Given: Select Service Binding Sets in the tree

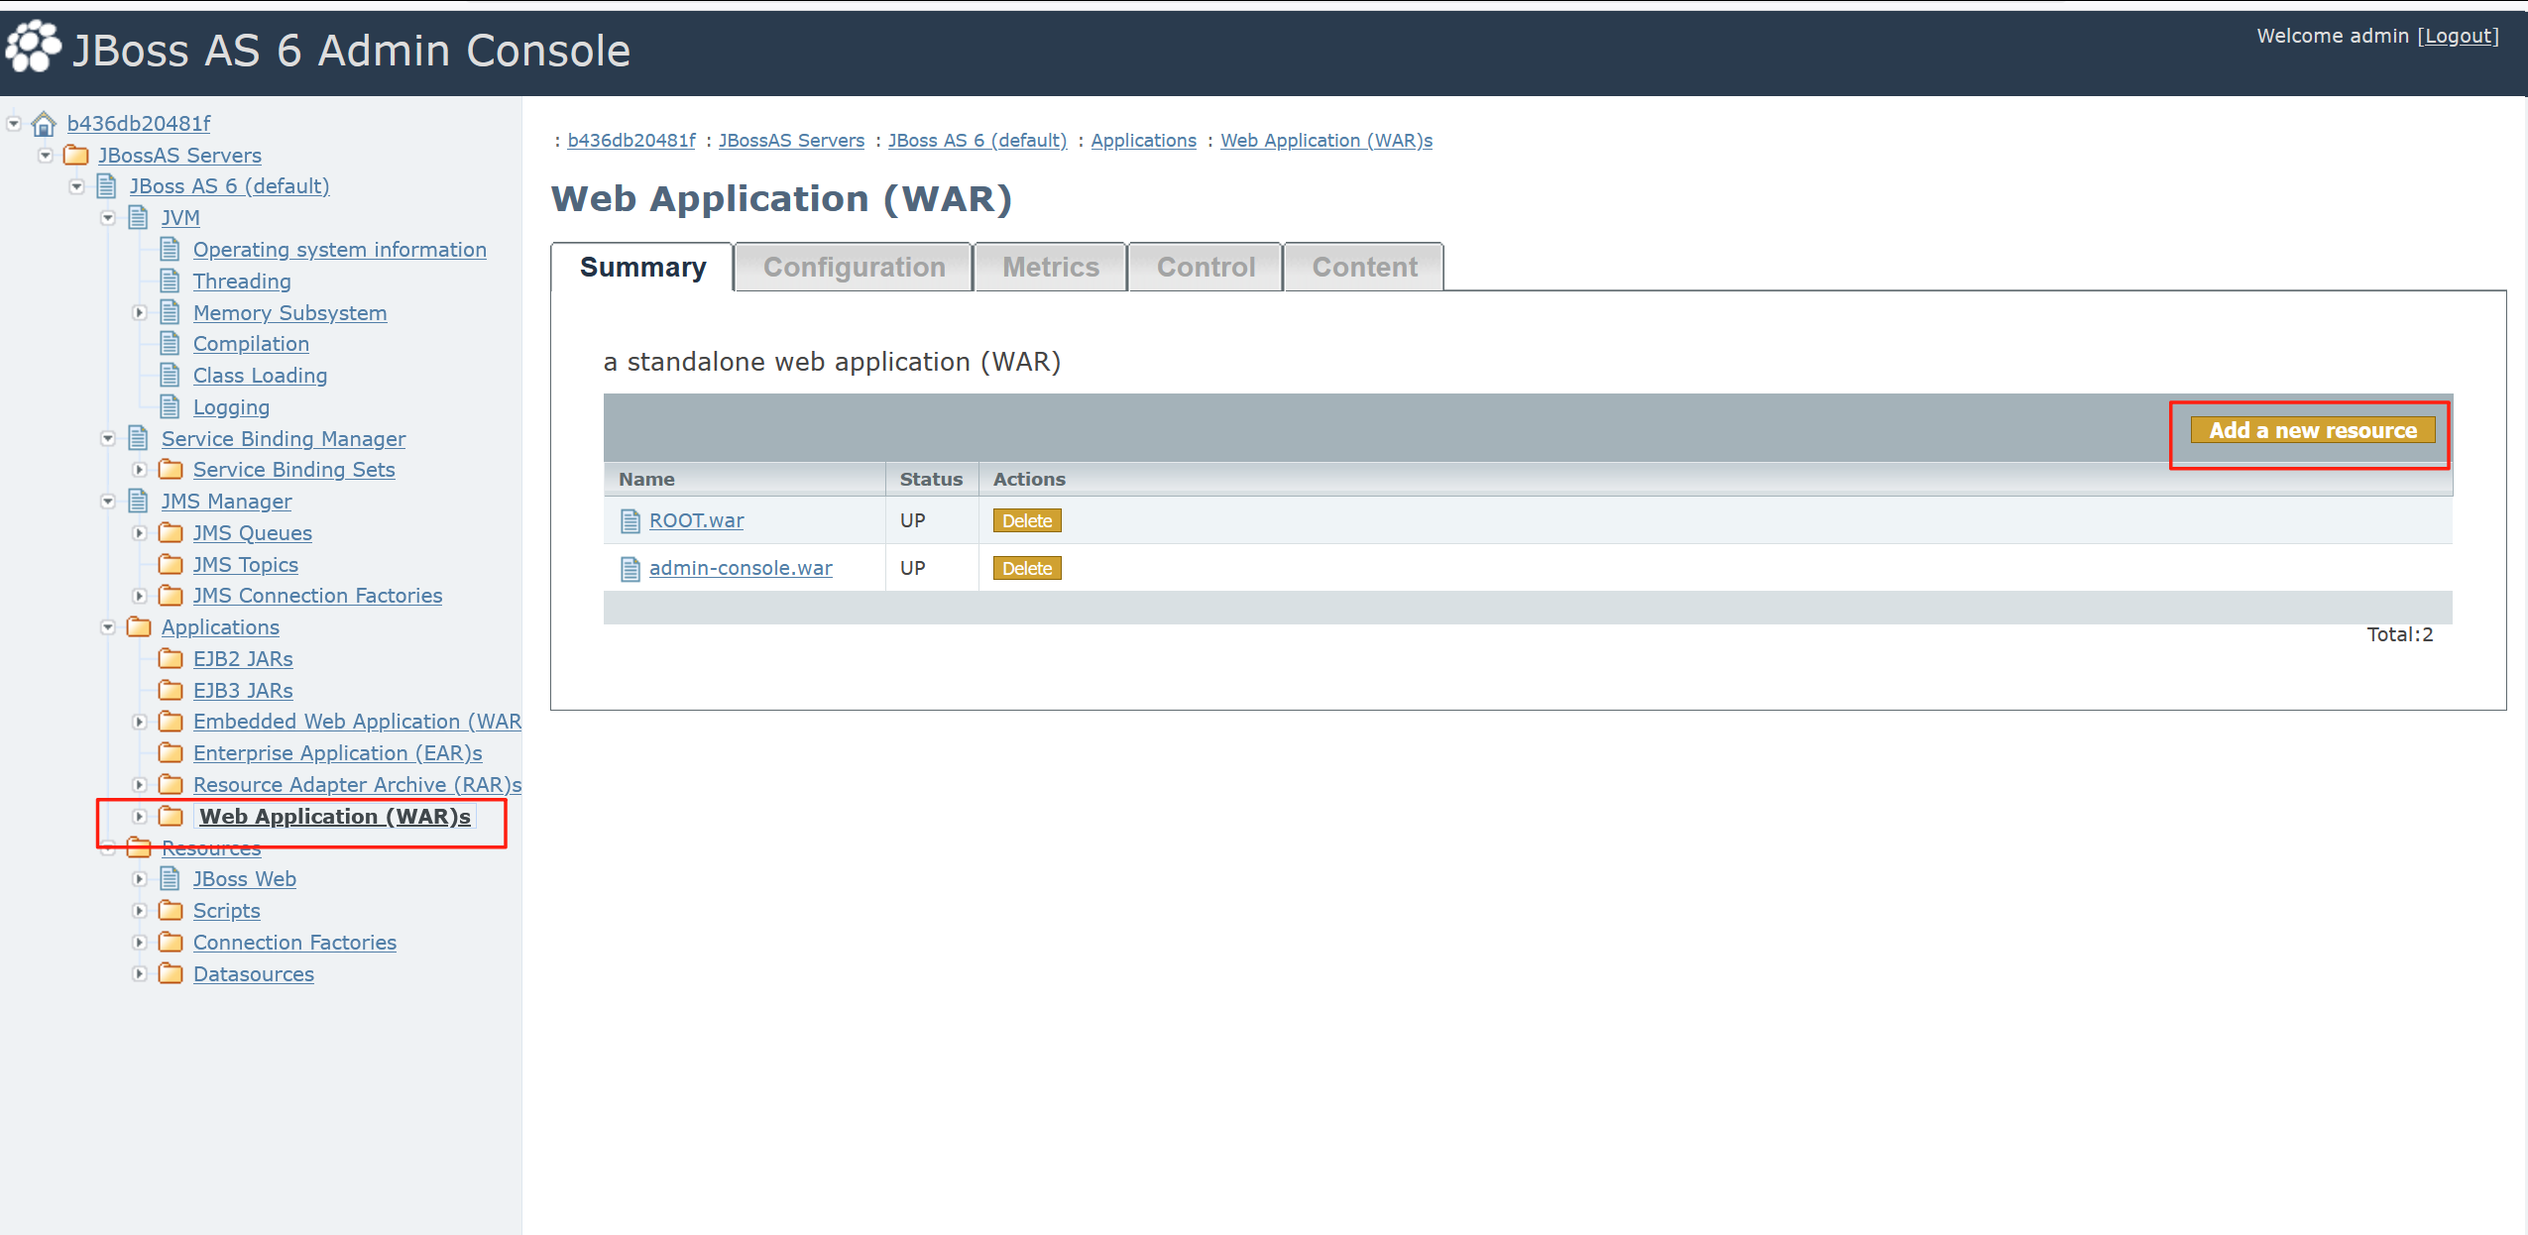Looking at the screenshot, I should pos(293,469).
